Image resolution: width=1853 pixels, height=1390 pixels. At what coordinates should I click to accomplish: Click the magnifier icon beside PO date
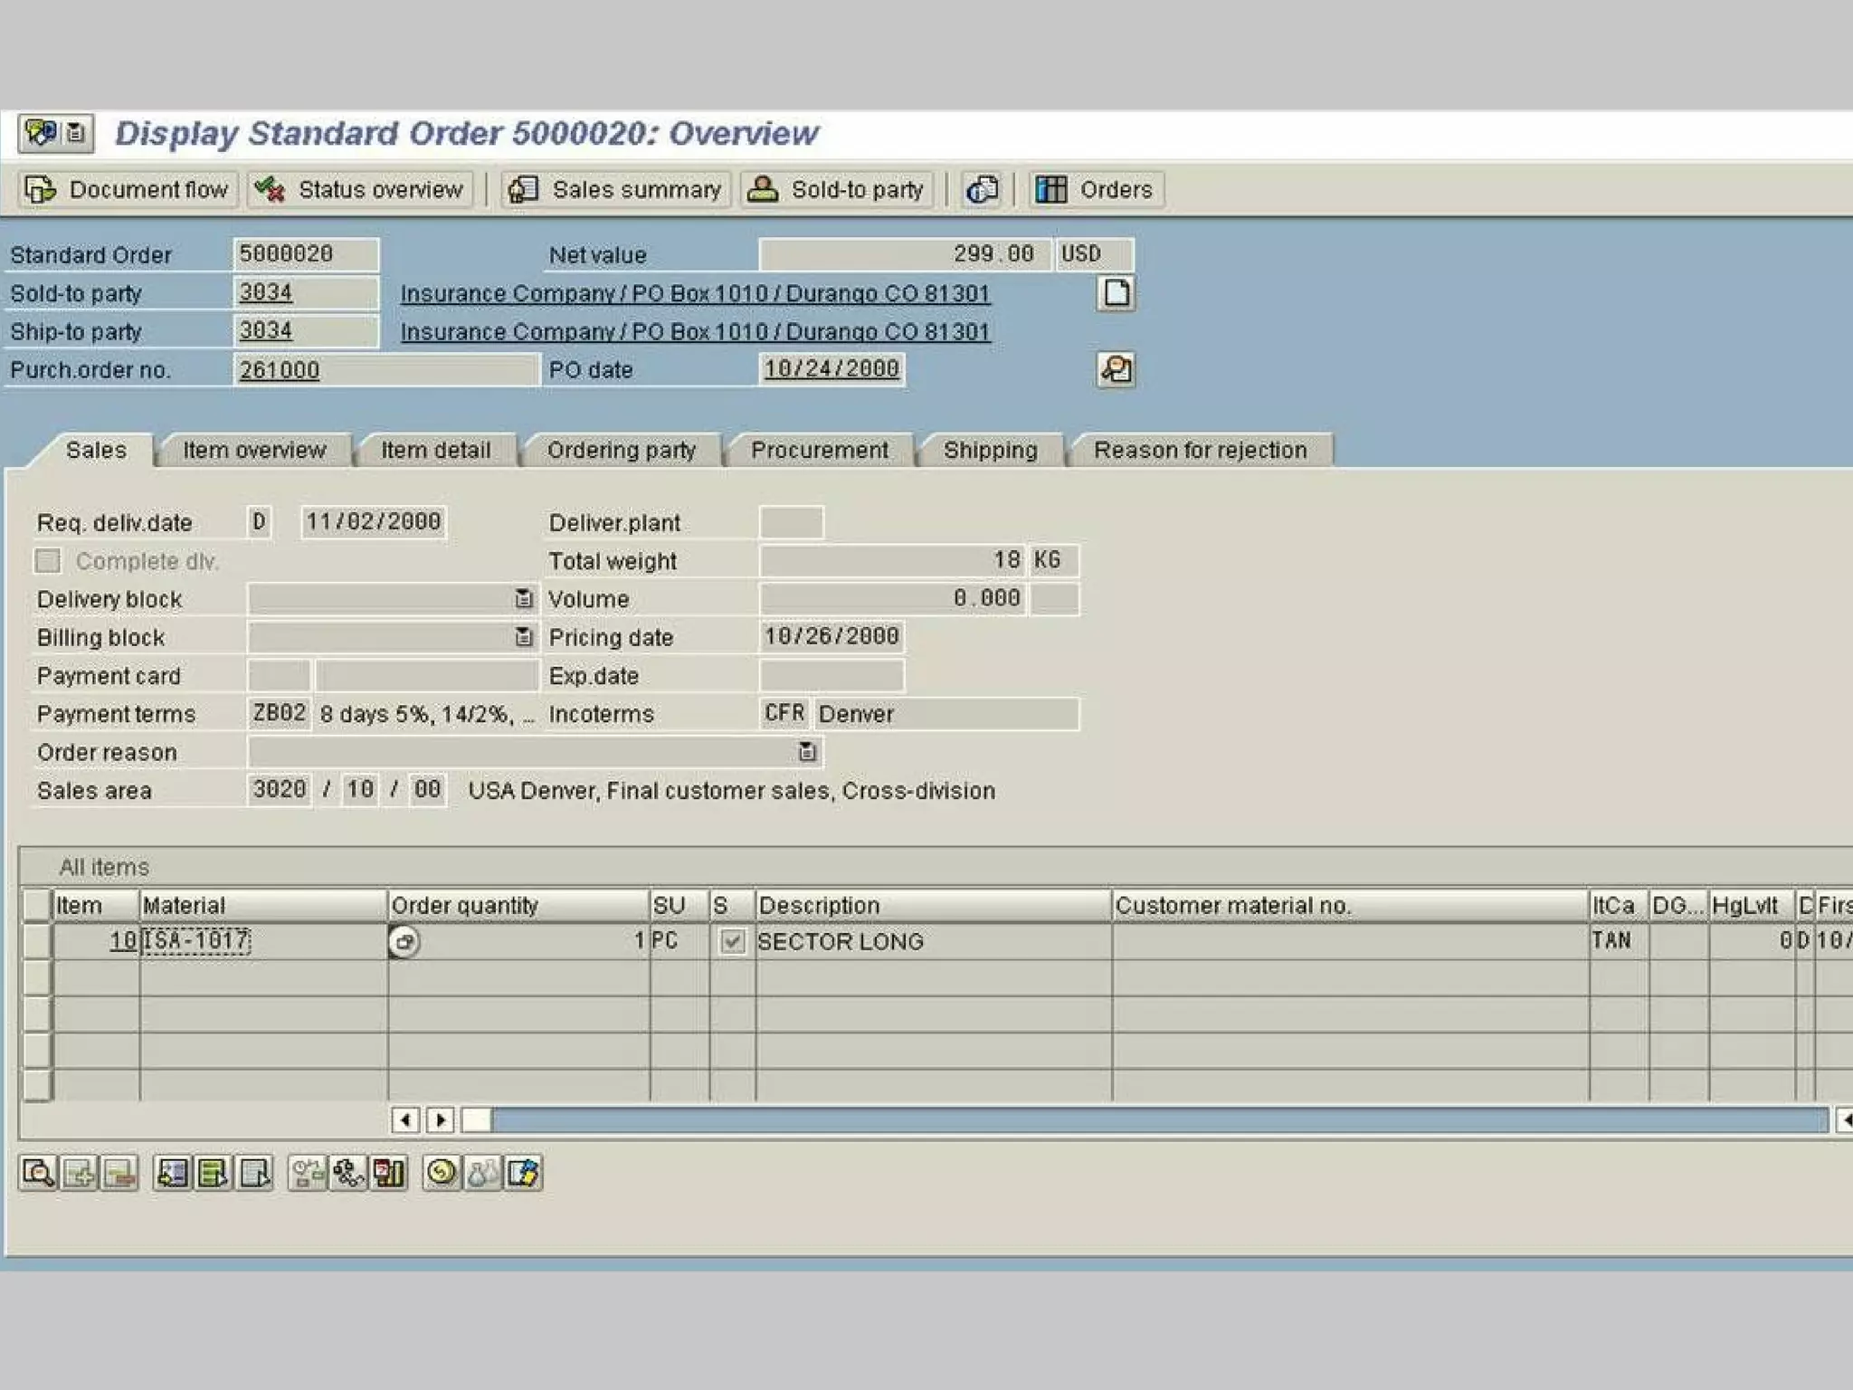[x=1116, y=369]
